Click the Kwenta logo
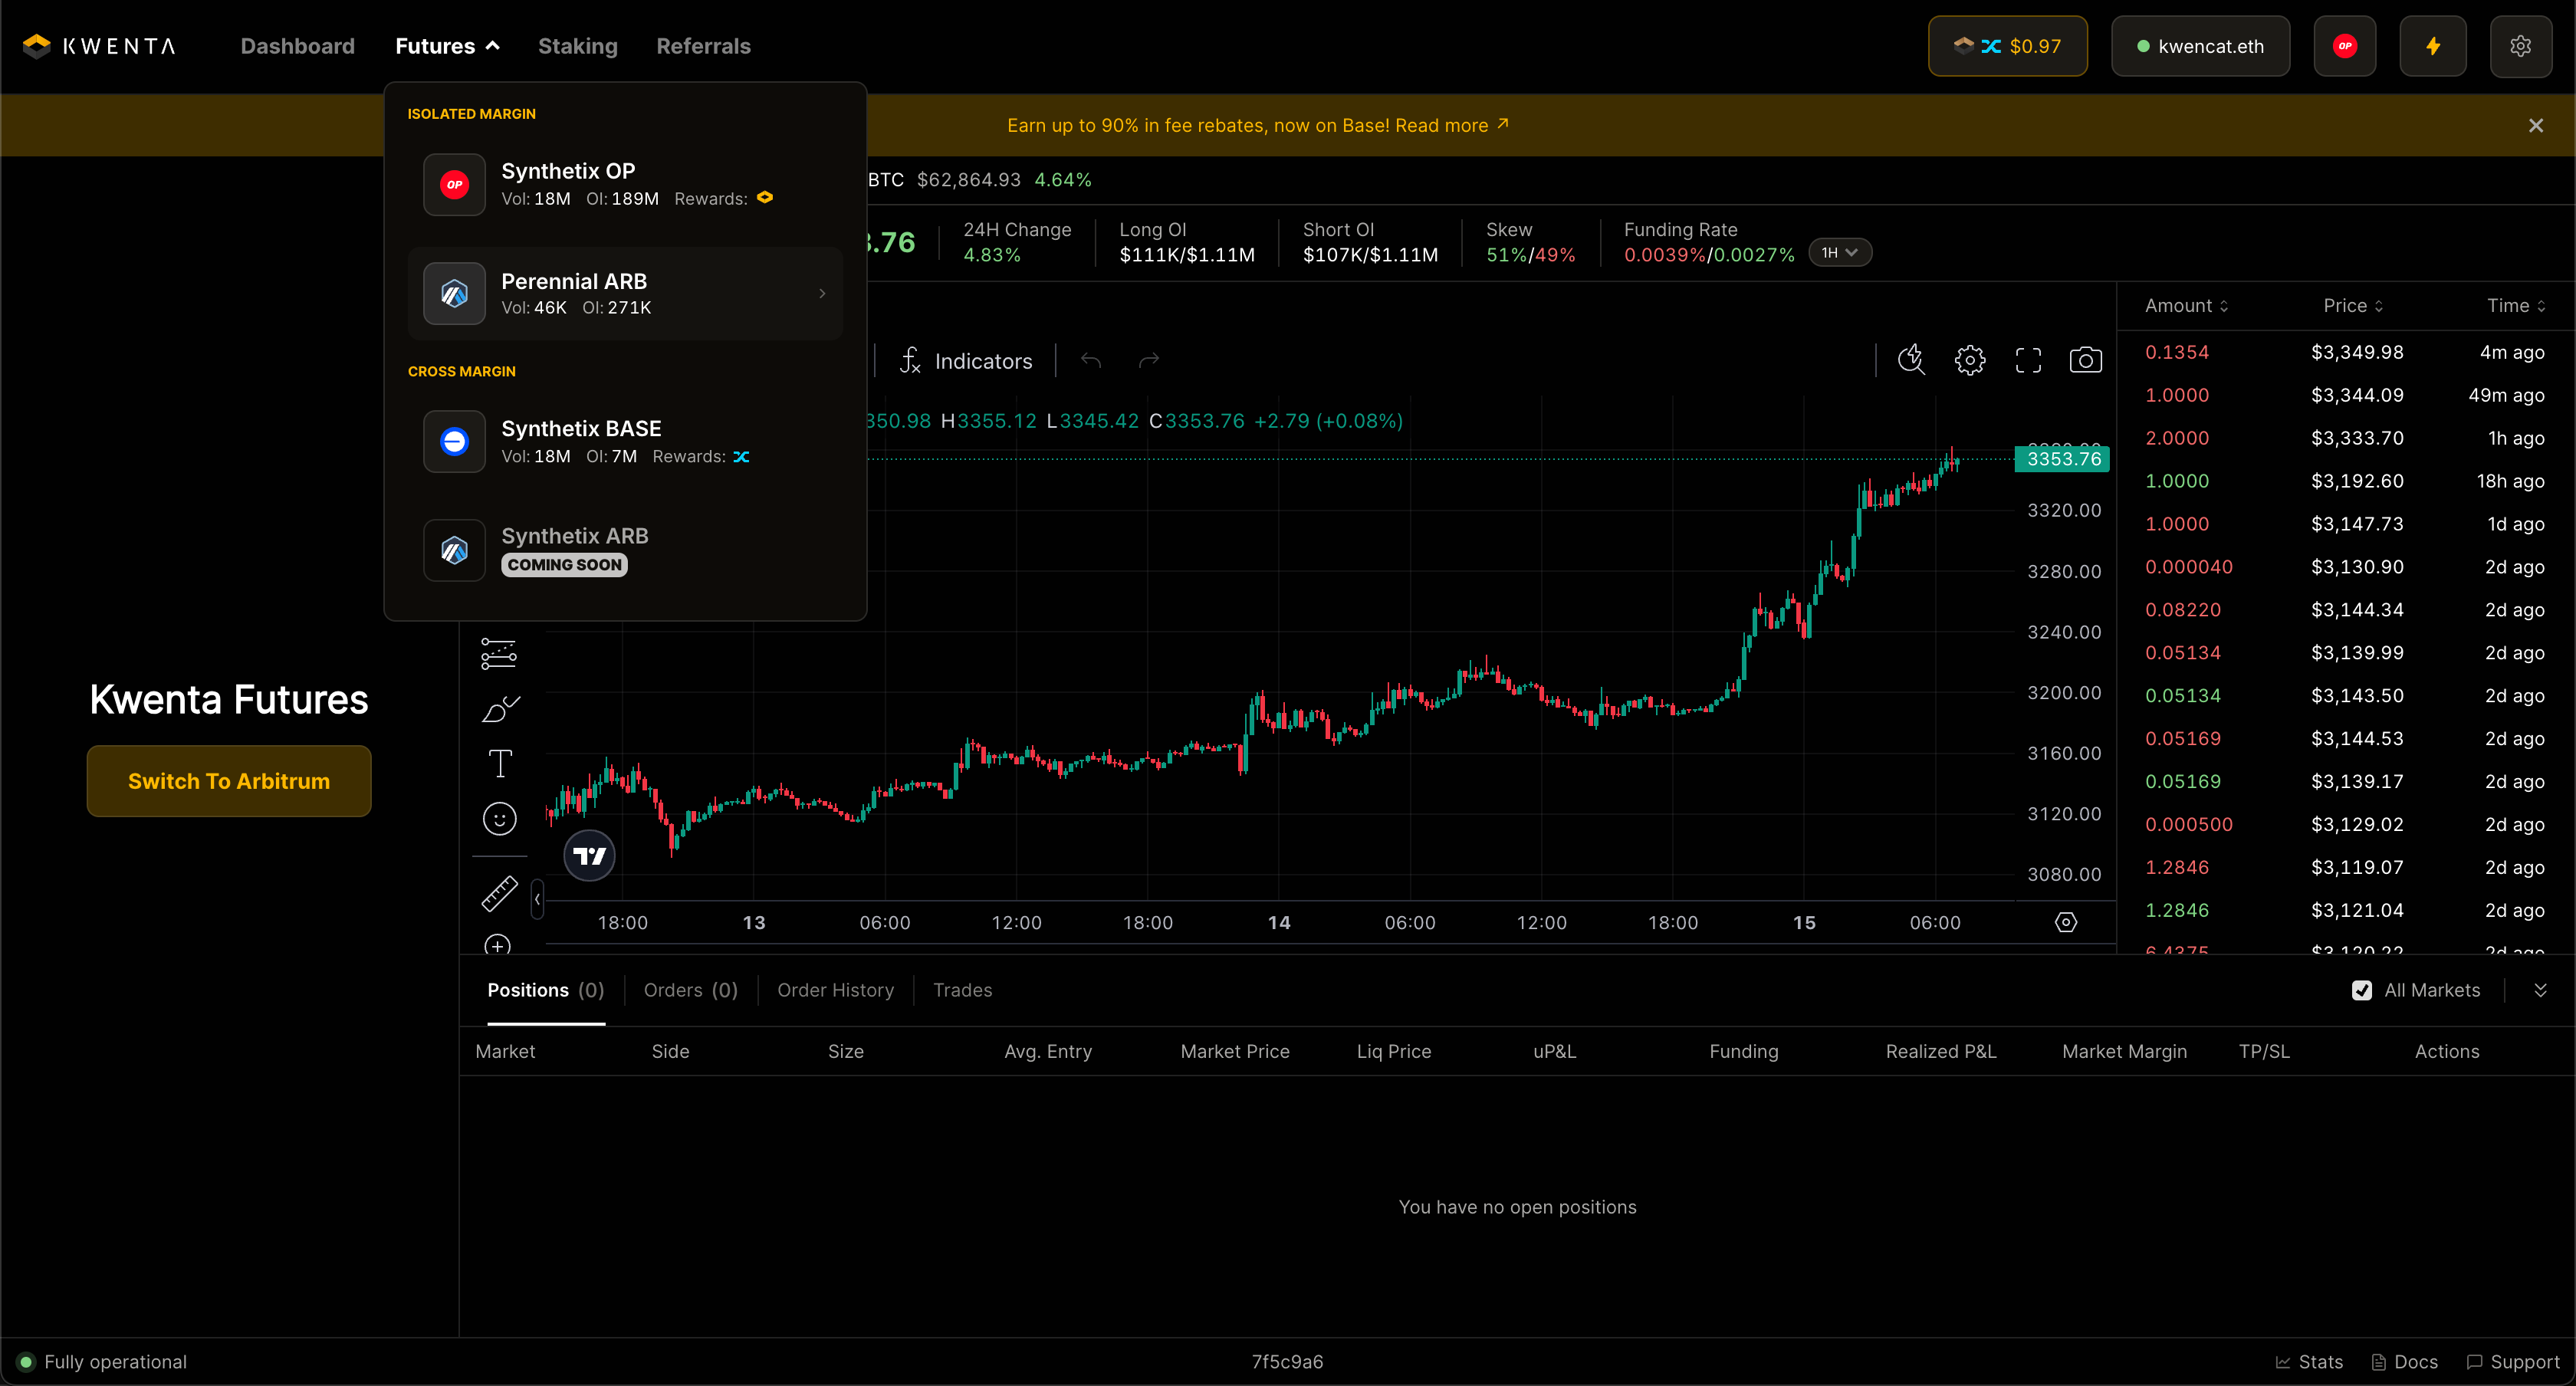This screenshot has width=2576, height=1386. 99,46
